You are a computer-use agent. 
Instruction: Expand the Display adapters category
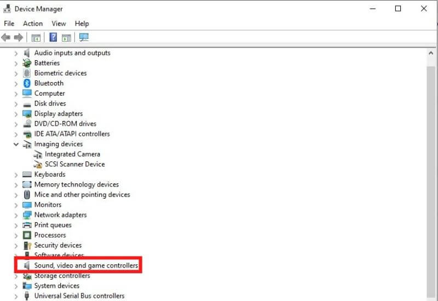coord(16,114)
